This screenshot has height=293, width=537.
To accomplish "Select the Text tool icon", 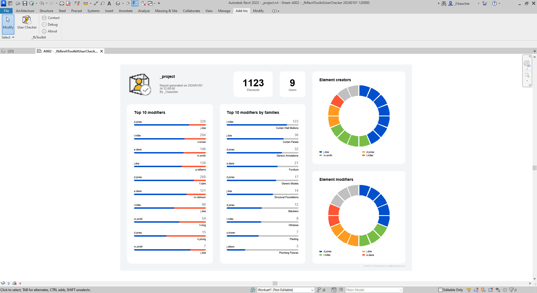I will 109,3.
